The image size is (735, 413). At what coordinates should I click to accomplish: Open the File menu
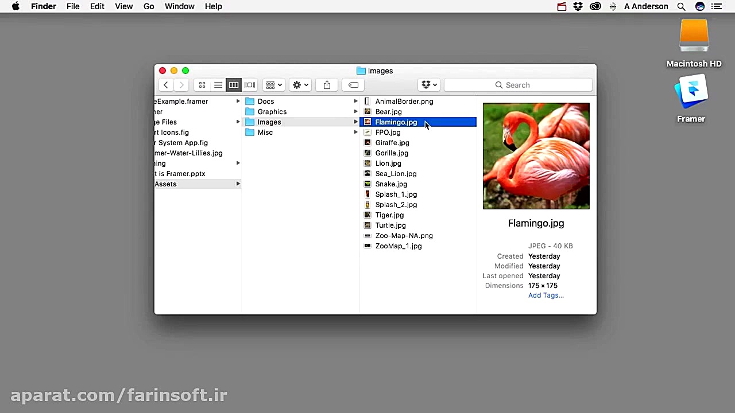73,6
